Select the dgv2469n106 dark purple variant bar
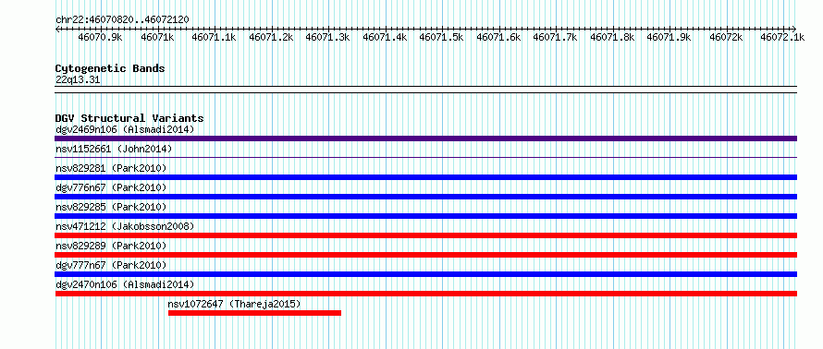Viewport: 823px width, 349px height. tap(425, 138)
